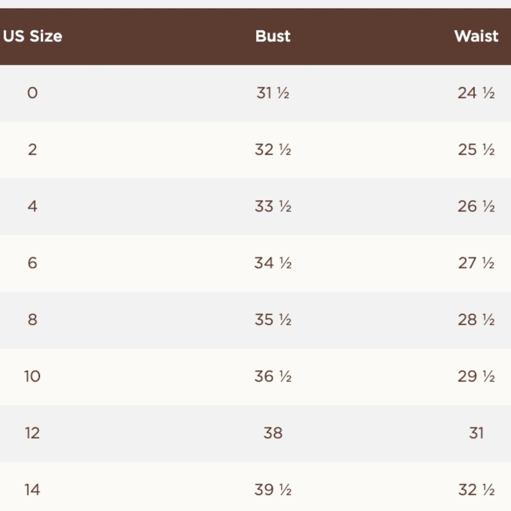
Task: Select US size 12 row label
Action: coord(32,433)
